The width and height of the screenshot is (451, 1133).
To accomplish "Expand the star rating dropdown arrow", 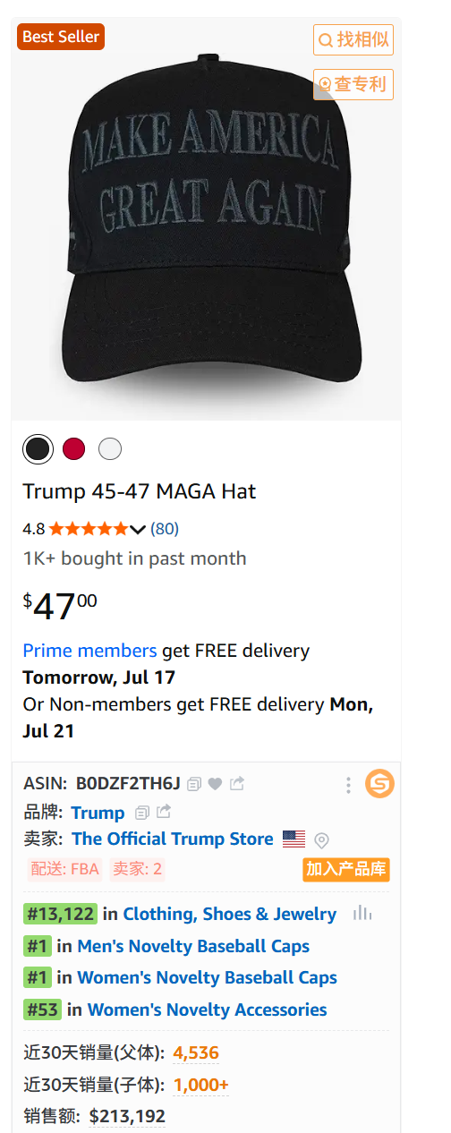I will (x=137, y=529).
